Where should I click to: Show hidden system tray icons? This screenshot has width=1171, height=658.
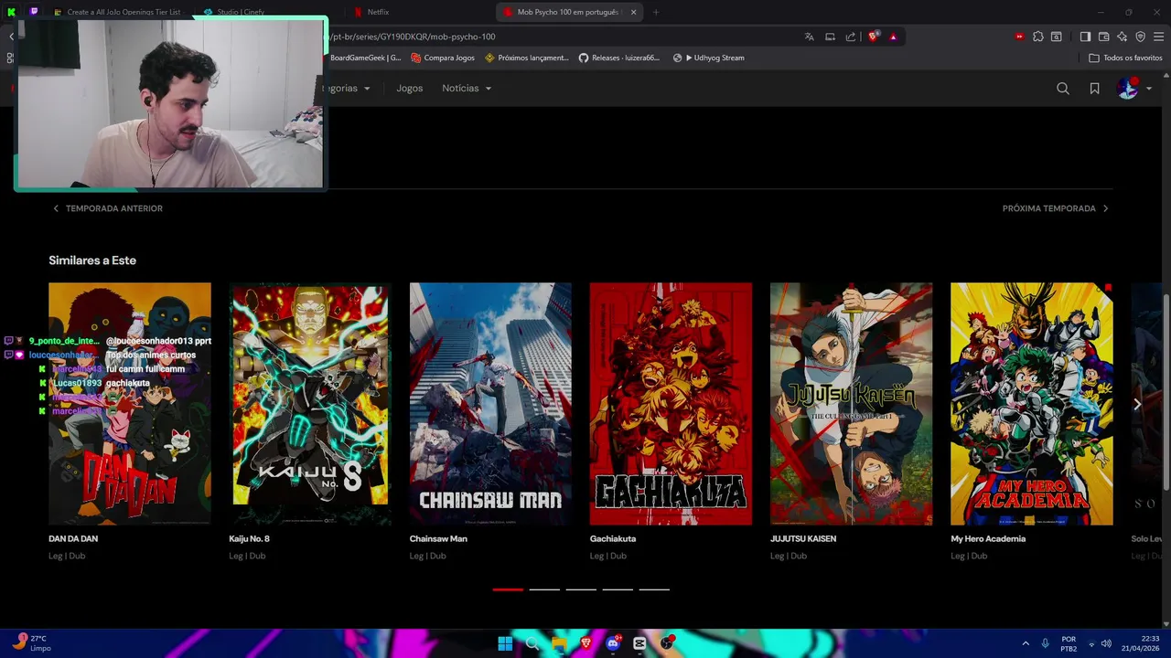[1025, 643]
